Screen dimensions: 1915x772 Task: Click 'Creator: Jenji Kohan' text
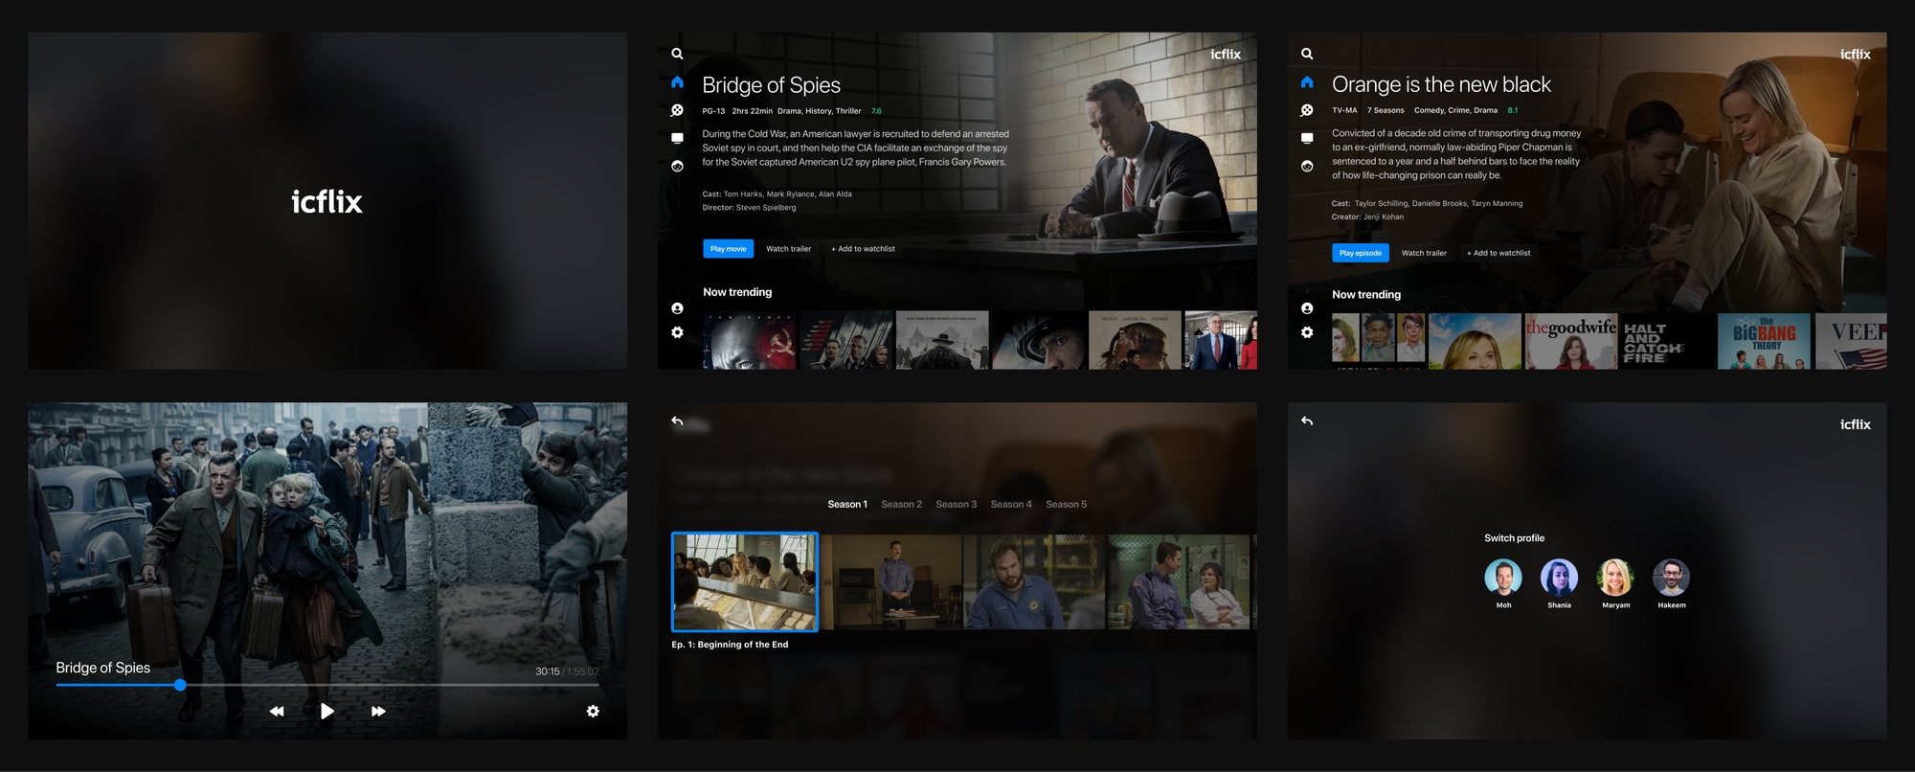[1367, 217]
